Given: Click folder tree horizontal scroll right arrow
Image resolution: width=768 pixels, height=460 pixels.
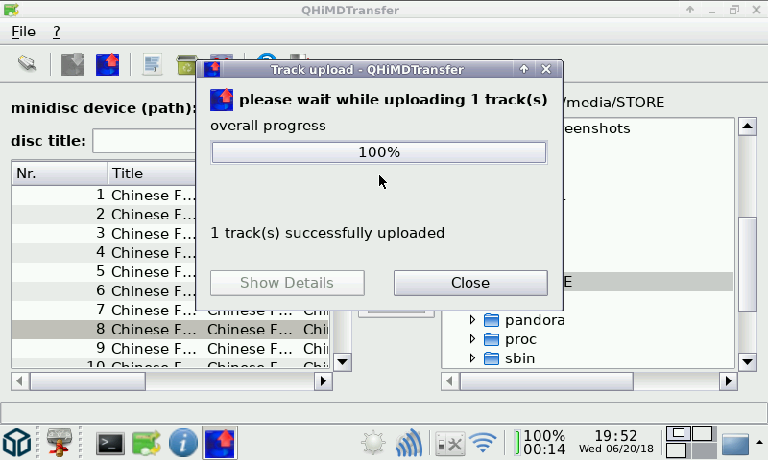Looking at the screenshot, I should pyautogui.click(x=729, y=380).
